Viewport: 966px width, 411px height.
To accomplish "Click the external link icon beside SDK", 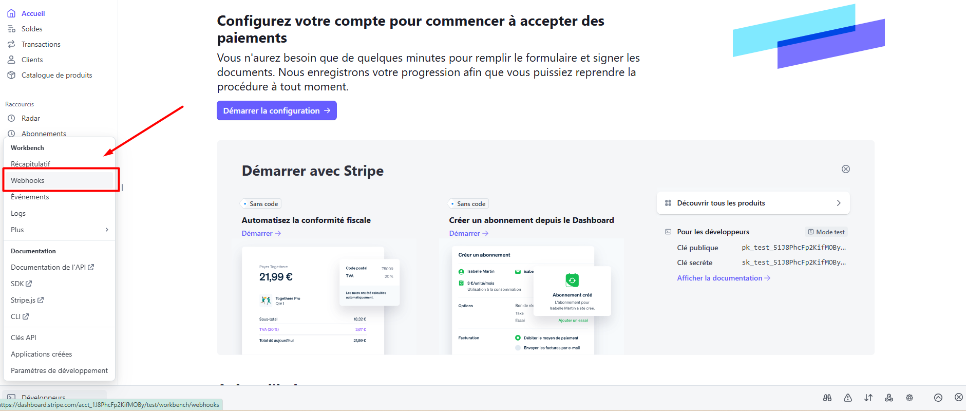I will [x=29, y=284].
